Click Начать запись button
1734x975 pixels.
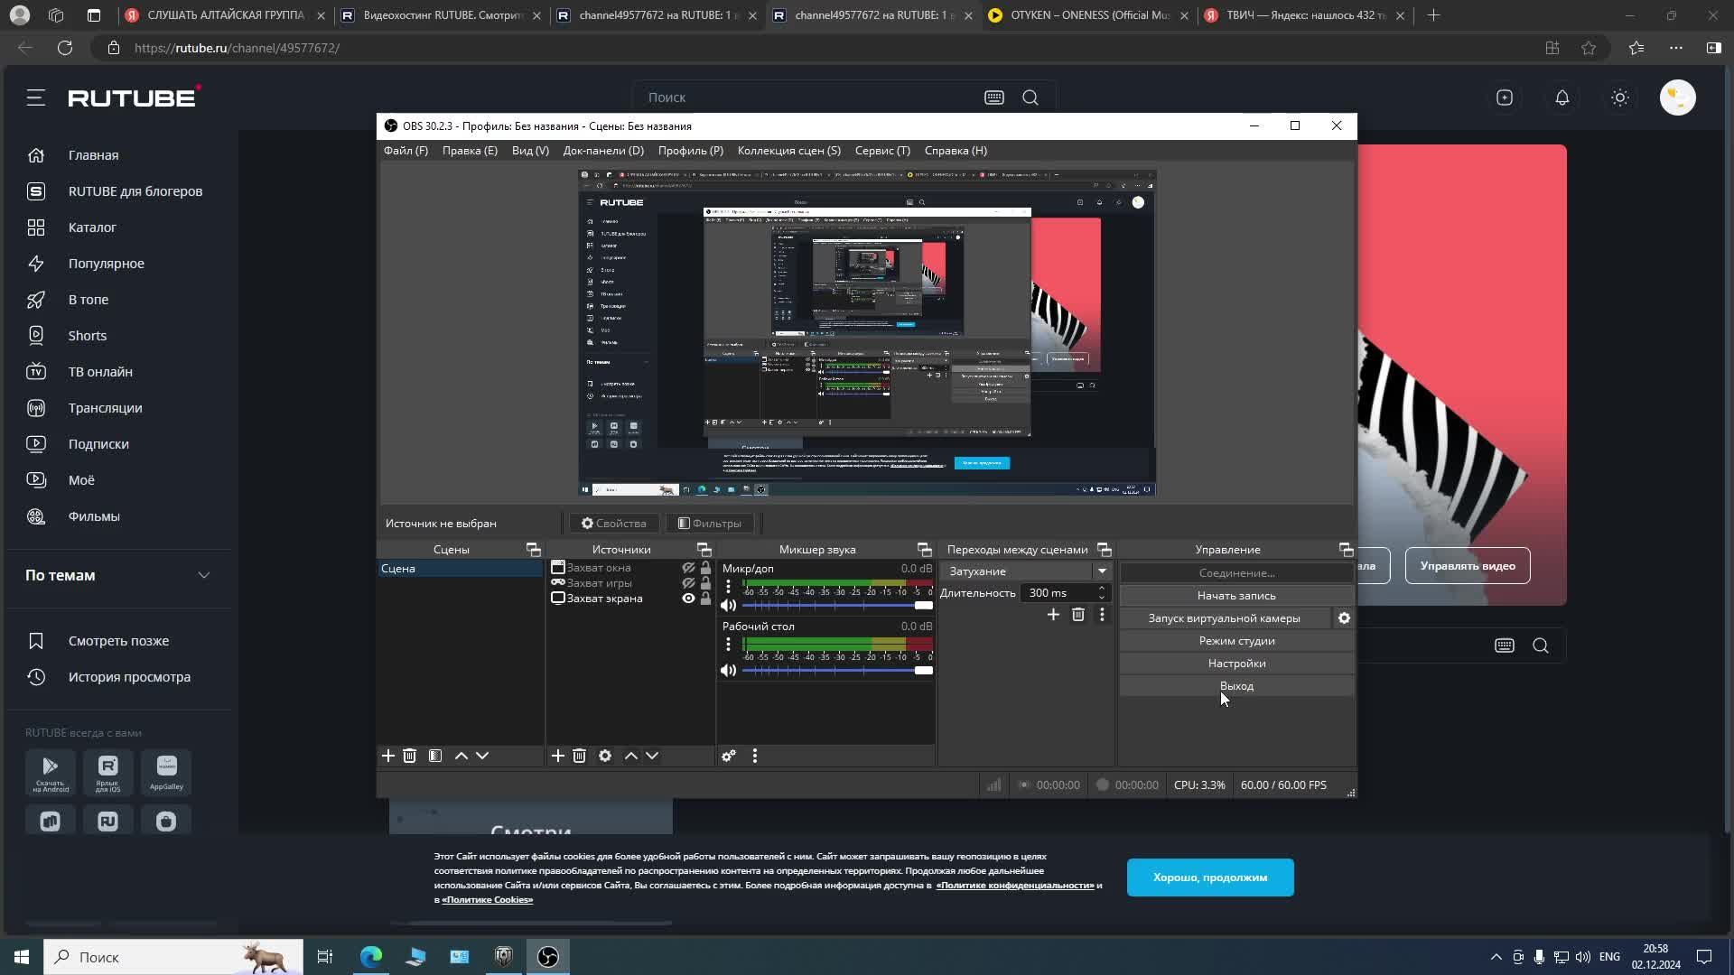pos(1235,596)
